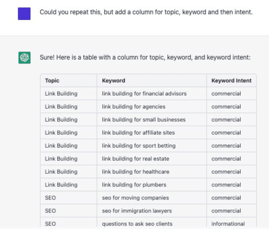Click 'seo for immigration lawyers' keyword
Viewport: 269px width, 229px height.
[x=137, y=211]
